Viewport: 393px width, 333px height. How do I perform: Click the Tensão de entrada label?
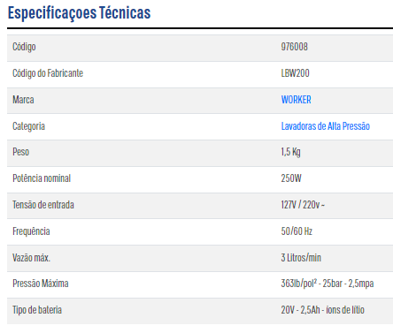(x=43, y=205)
